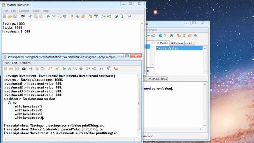This screenshot has height=143, width=254.
Task: Click the windows-layout icon in Workspace toolbar
Action: (x=108, y=68)
